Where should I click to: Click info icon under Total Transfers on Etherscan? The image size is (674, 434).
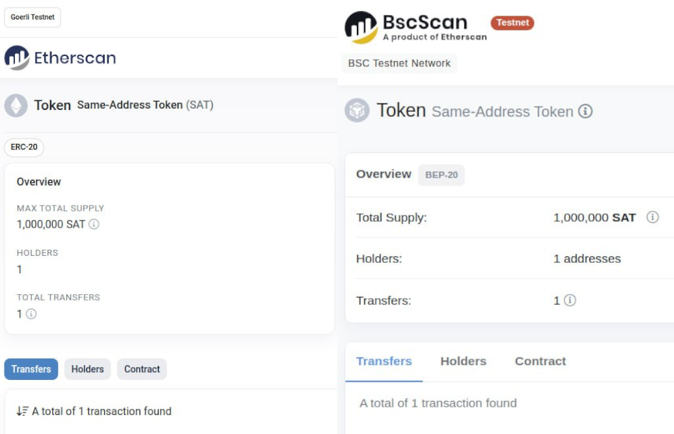click(x=31, y=314)
